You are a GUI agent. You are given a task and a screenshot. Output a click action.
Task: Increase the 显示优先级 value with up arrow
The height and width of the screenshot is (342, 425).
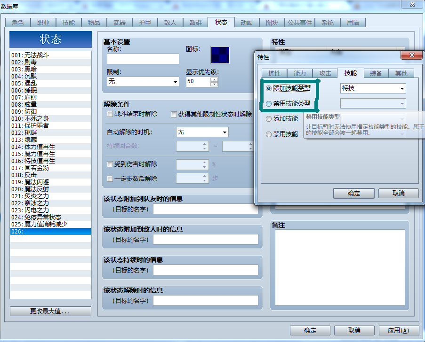point(214,79)
